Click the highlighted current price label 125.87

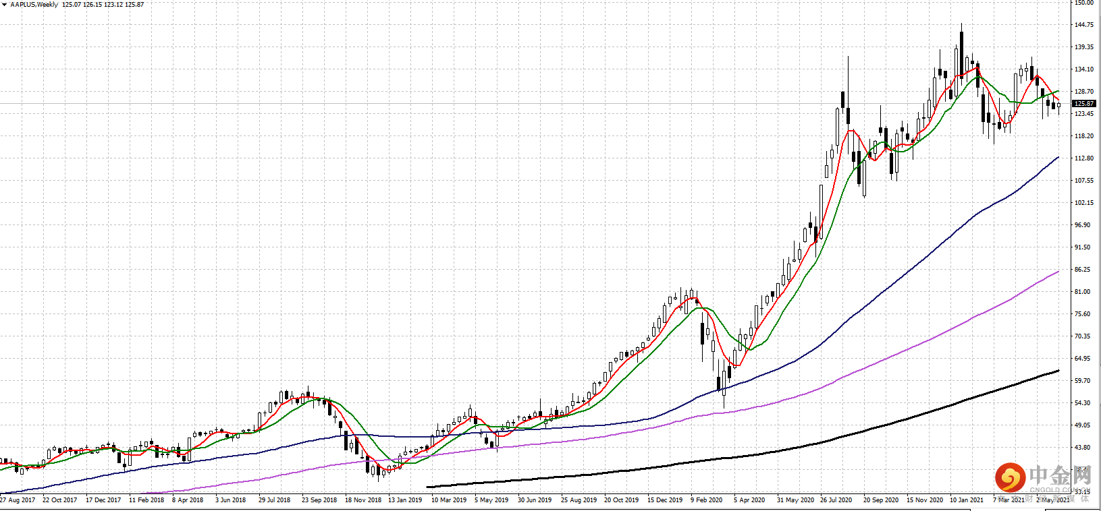1084,104
